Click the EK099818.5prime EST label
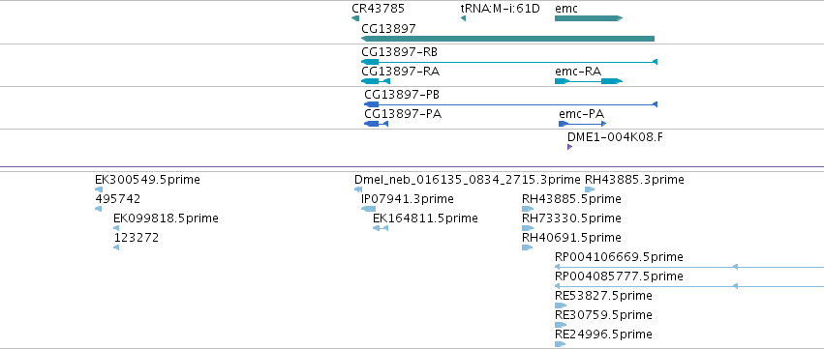Image resolution: width=824 pixels, height=349 pixels. tap(167, 218)
